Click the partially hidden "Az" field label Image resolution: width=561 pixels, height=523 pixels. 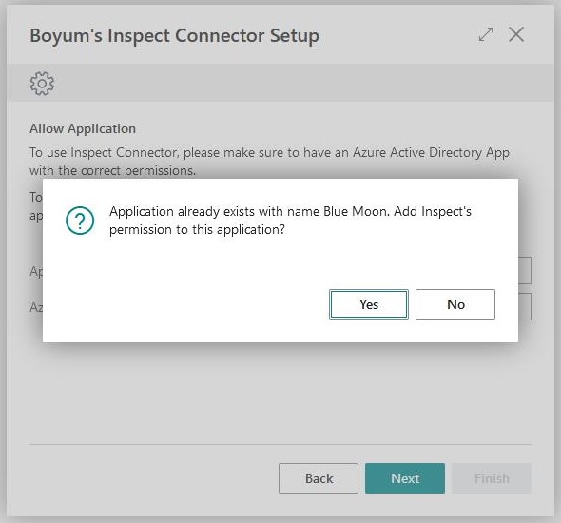36,307
